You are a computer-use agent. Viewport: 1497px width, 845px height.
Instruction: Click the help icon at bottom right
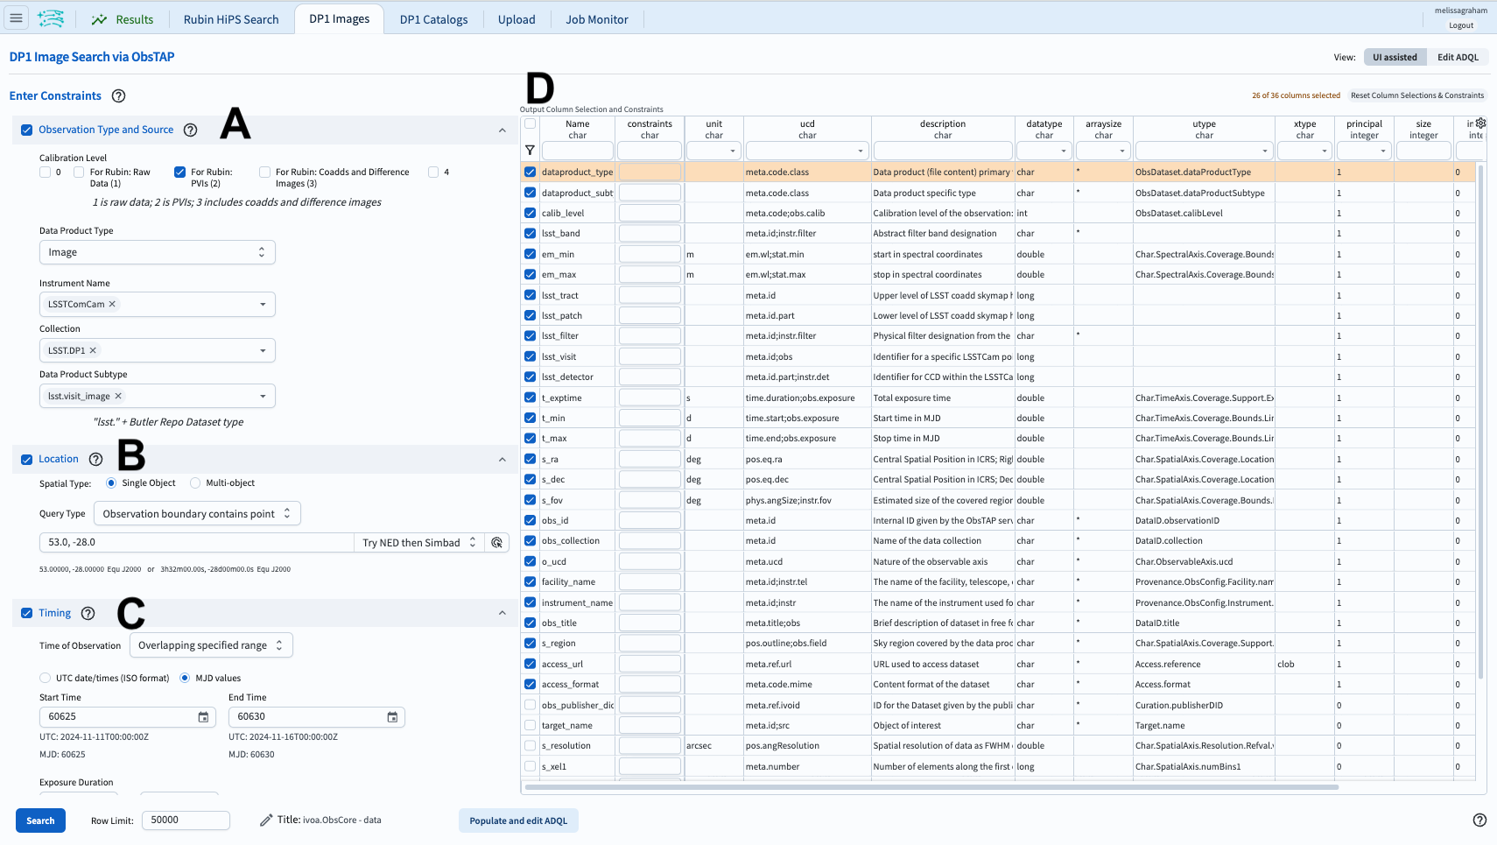1479,821
